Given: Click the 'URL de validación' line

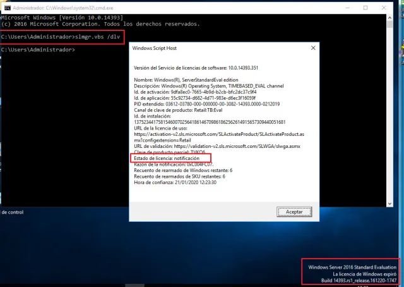Looking at the screenshot, I should [217, 146].
